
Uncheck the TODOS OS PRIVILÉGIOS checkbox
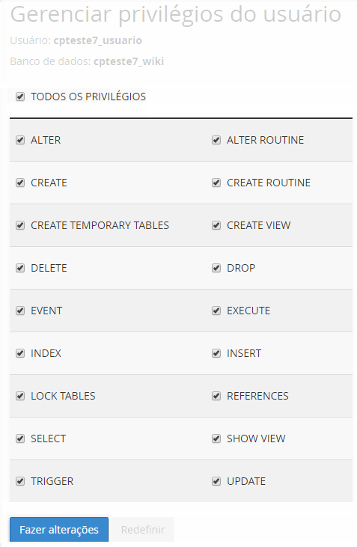pos(20,97)
